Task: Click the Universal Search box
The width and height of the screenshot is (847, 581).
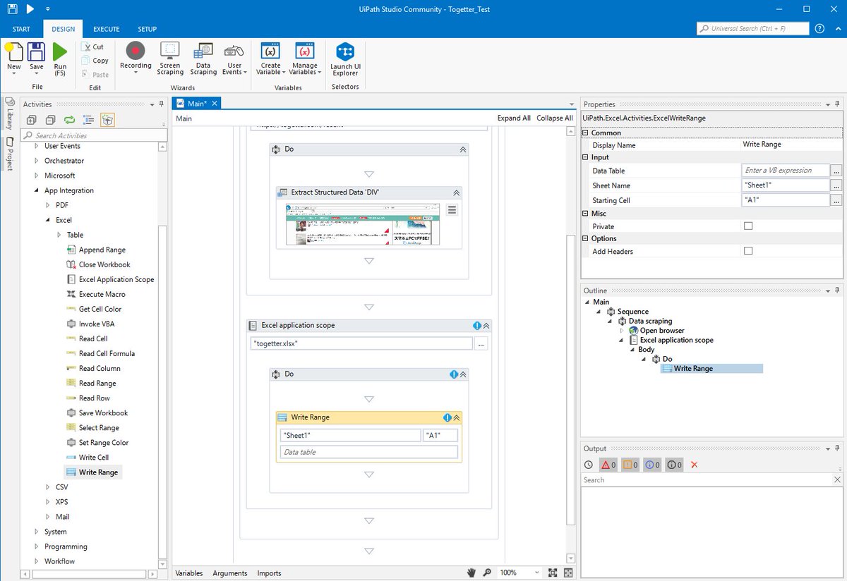Action: [x=752, y=29]
